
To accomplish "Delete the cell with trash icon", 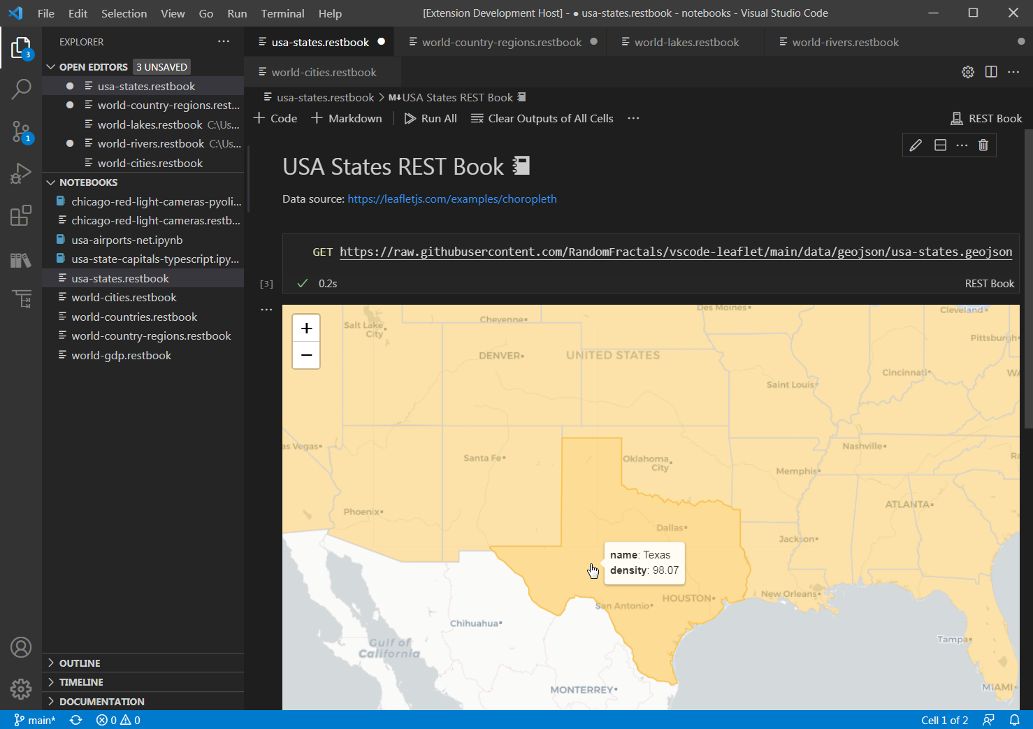I will (983, 145).
